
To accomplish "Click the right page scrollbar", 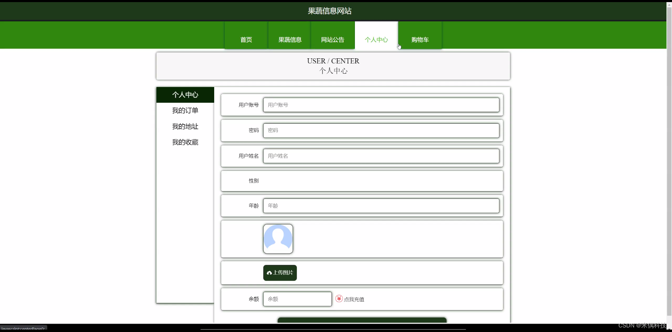I will pos(669,166).
